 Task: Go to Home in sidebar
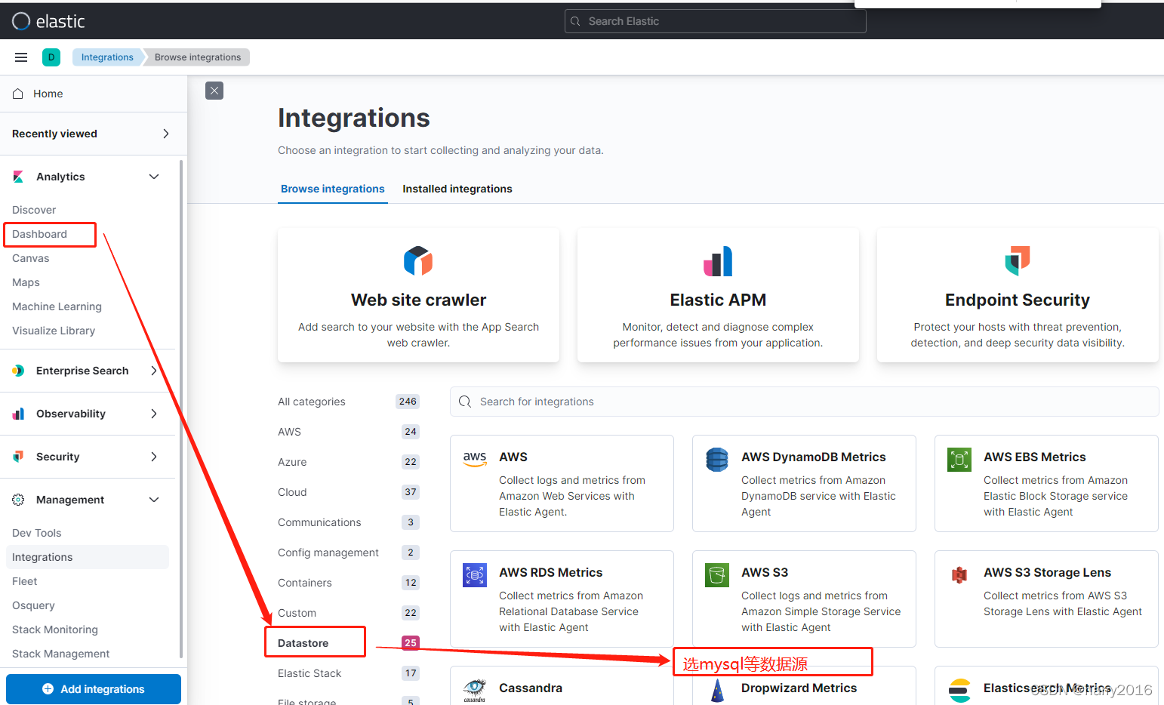click(x=48, y=94)
